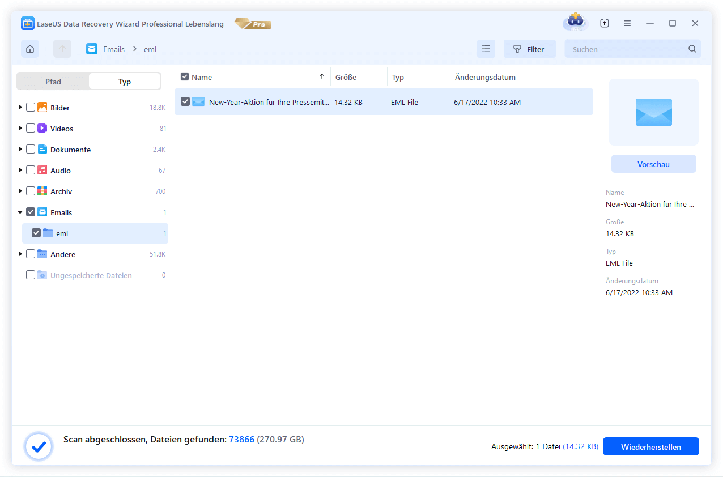Expand the Bilder tree node
The height and width of the screenshot is (477, 723).
(20, 107)
